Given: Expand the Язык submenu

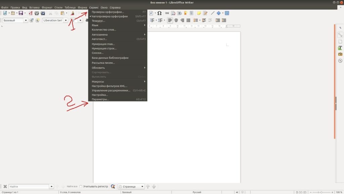Looking at the screenshot, I should click(x=118, y=25).
